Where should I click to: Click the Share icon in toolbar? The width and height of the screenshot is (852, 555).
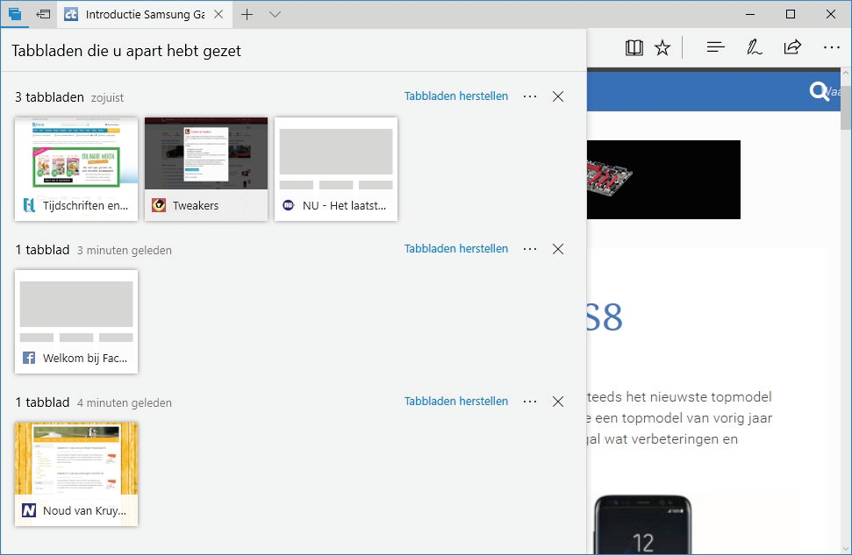pyautogui.click(x=792, y=47)
